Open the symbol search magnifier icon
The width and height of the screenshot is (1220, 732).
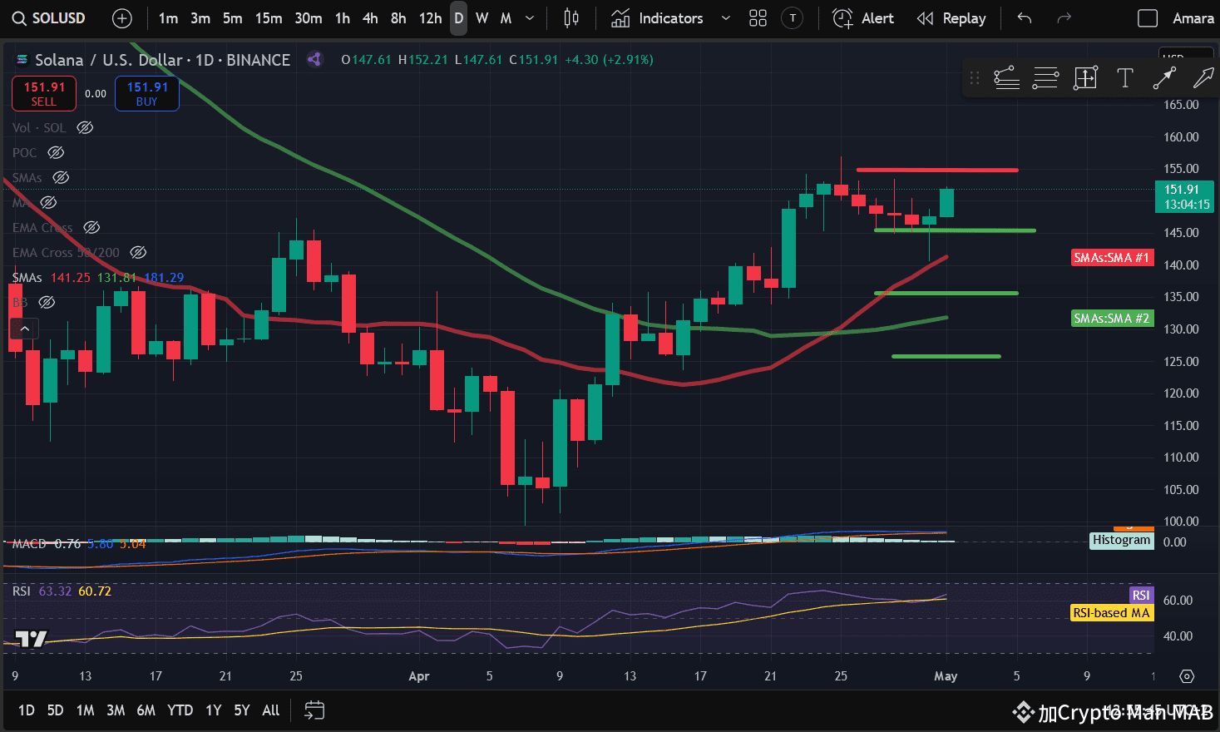pyautogui.click(x=19, y=17)
